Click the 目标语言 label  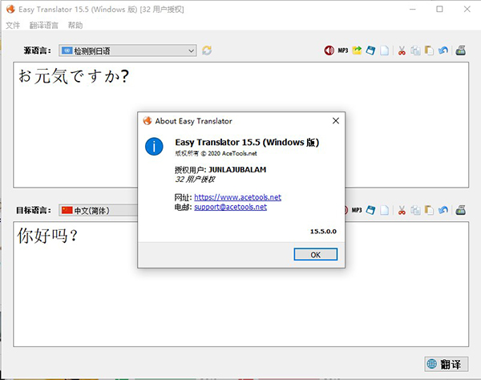(34, 210)
